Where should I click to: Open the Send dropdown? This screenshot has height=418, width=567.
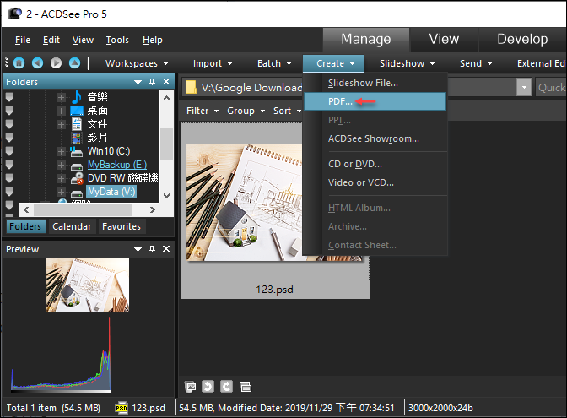(x=476, y=63)
